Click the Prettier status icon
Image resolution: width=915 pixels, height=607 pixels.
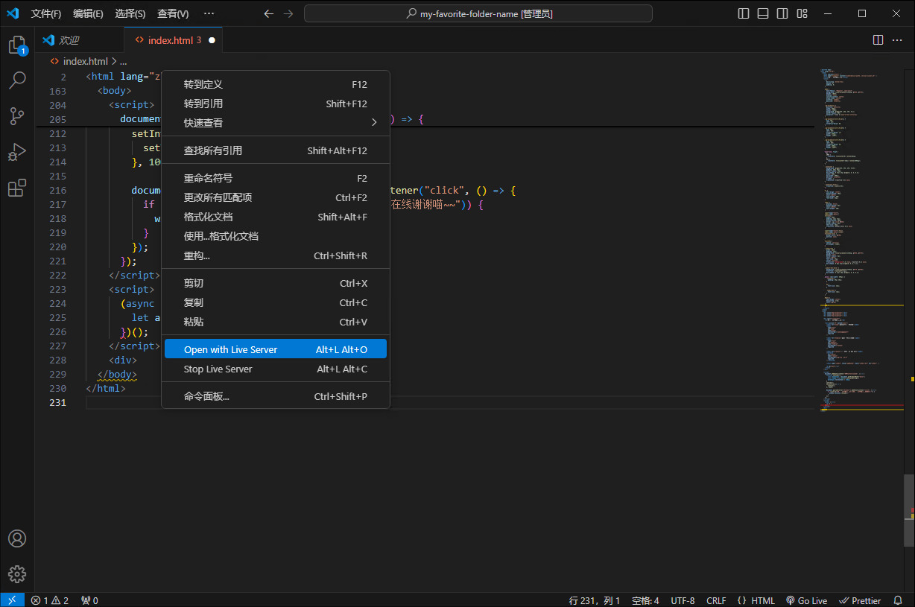tap(860, 600)
